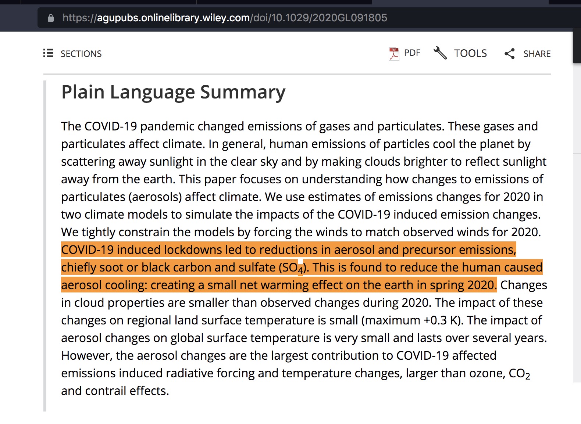Open the PDF text link
The image size is (581, 424).
tap(412, 53)
